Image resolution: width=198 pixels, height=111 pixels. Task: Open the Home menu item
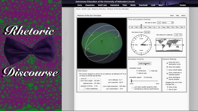(80, 5)
